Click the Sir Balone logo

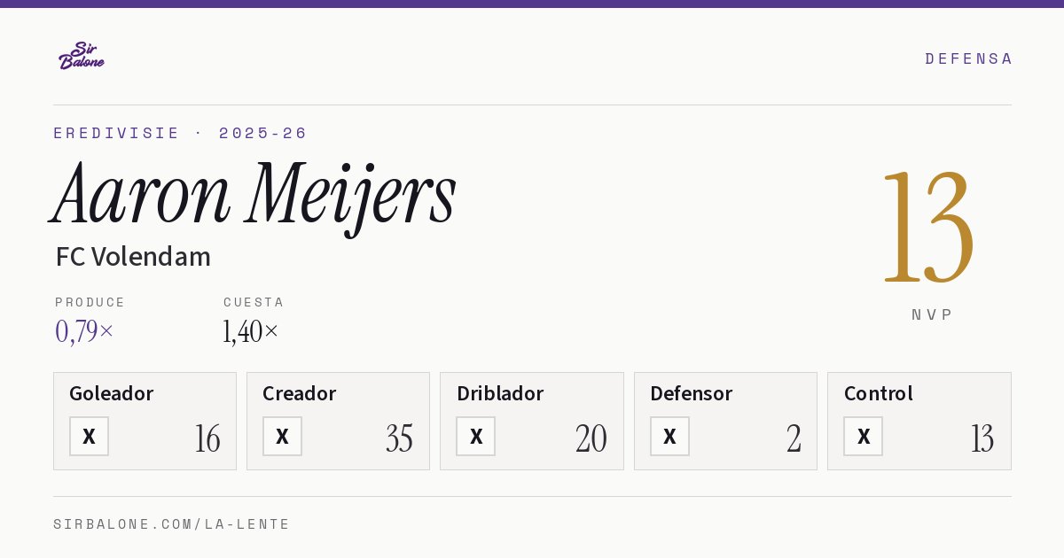[x=82, y=56]
